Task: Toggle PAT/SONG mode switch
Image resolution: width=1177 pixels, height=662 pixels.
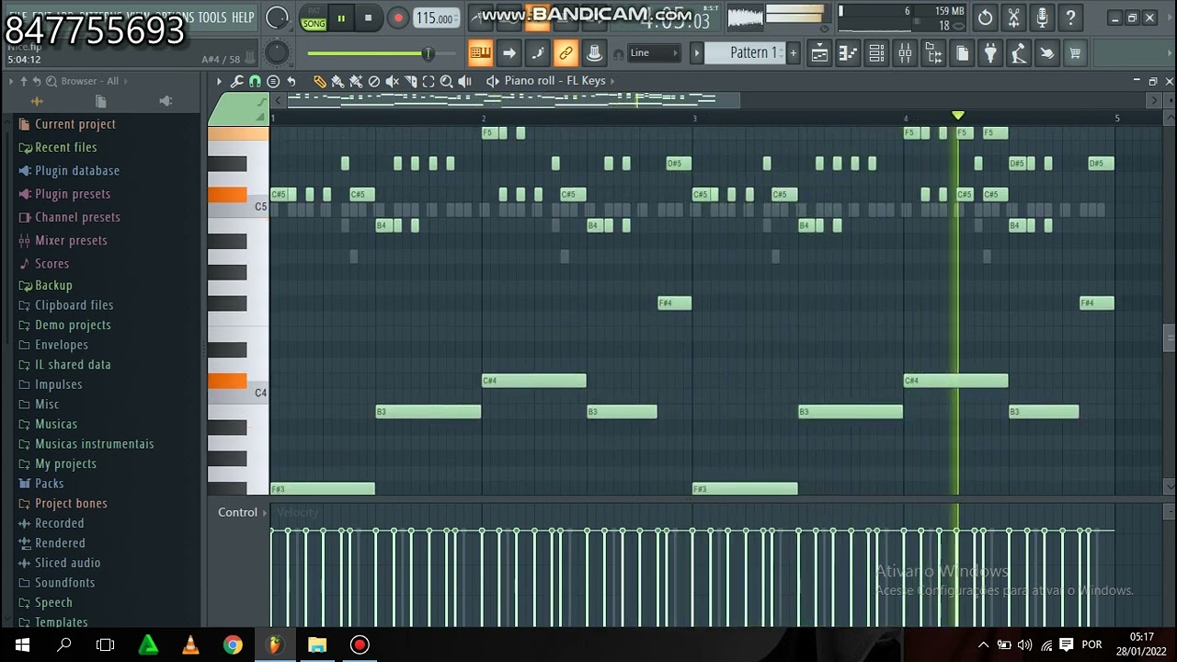Action: [314, 17]
